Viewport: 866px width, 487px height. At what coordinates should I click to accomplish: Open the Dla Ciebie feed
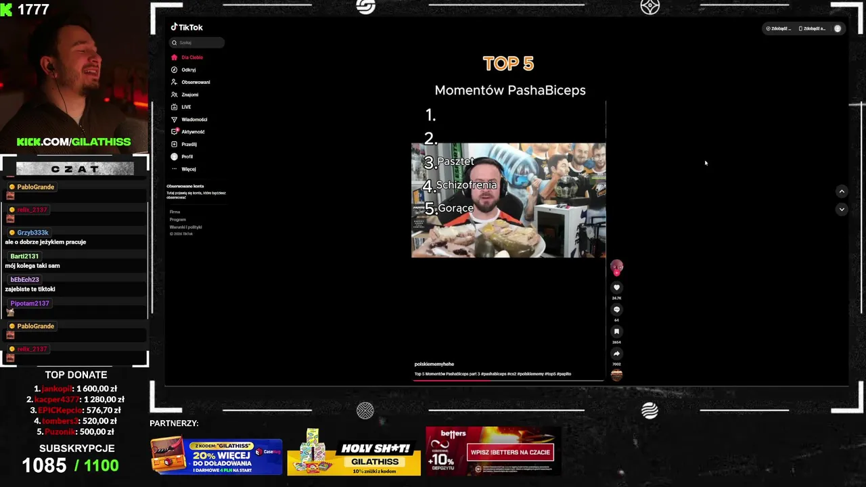pyautogui.click(x=187, y=57)
